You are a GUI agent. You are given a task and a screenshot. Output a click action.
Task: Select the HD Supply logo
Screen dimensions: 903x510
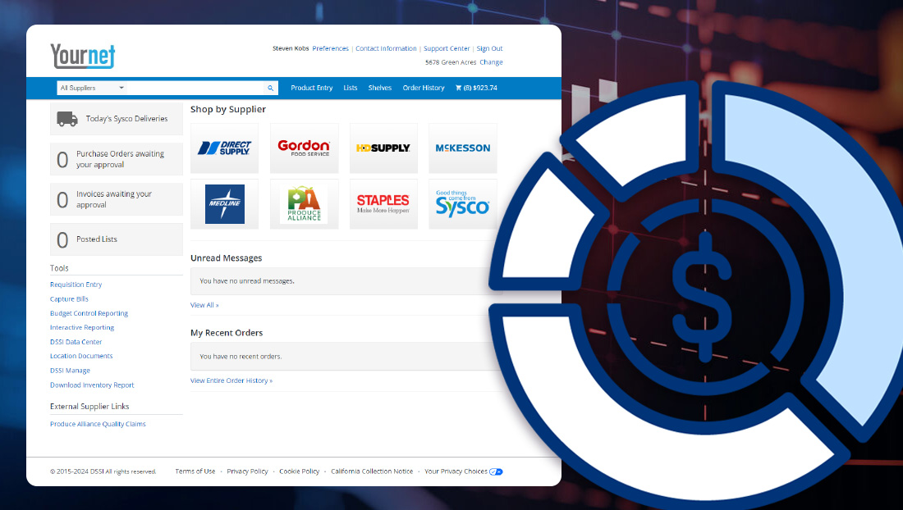click(383, 148)
